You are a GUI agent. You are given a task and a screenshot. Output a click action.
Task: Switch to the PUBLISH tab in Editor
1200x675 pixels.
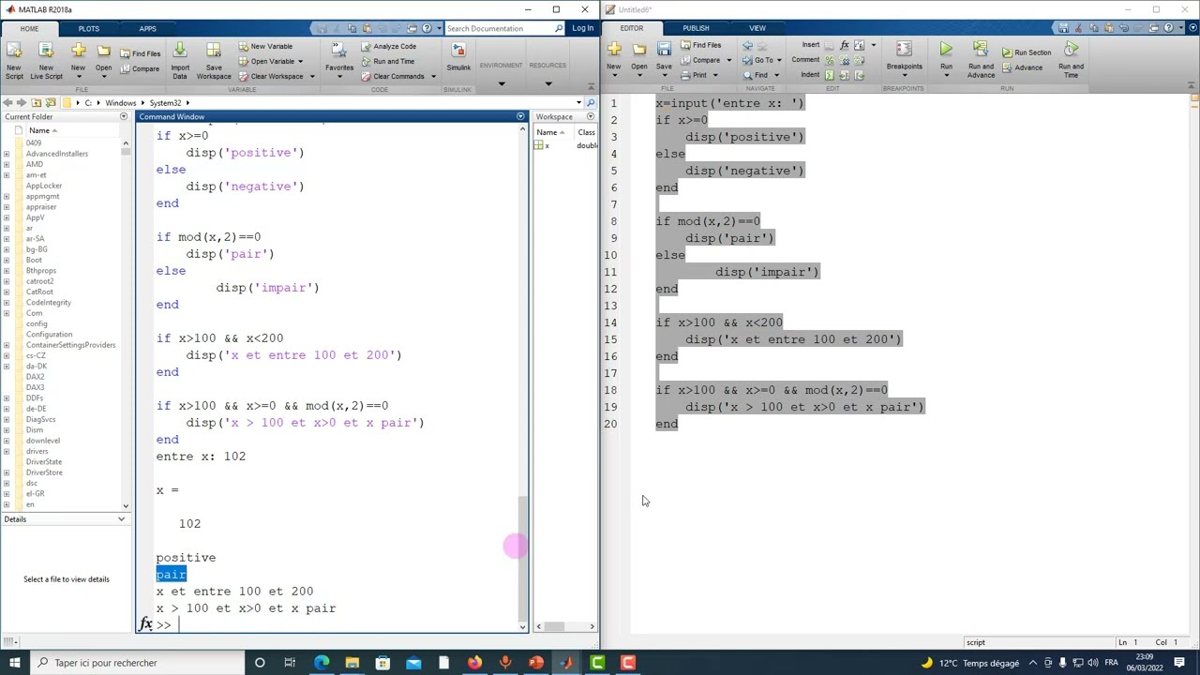696,28
